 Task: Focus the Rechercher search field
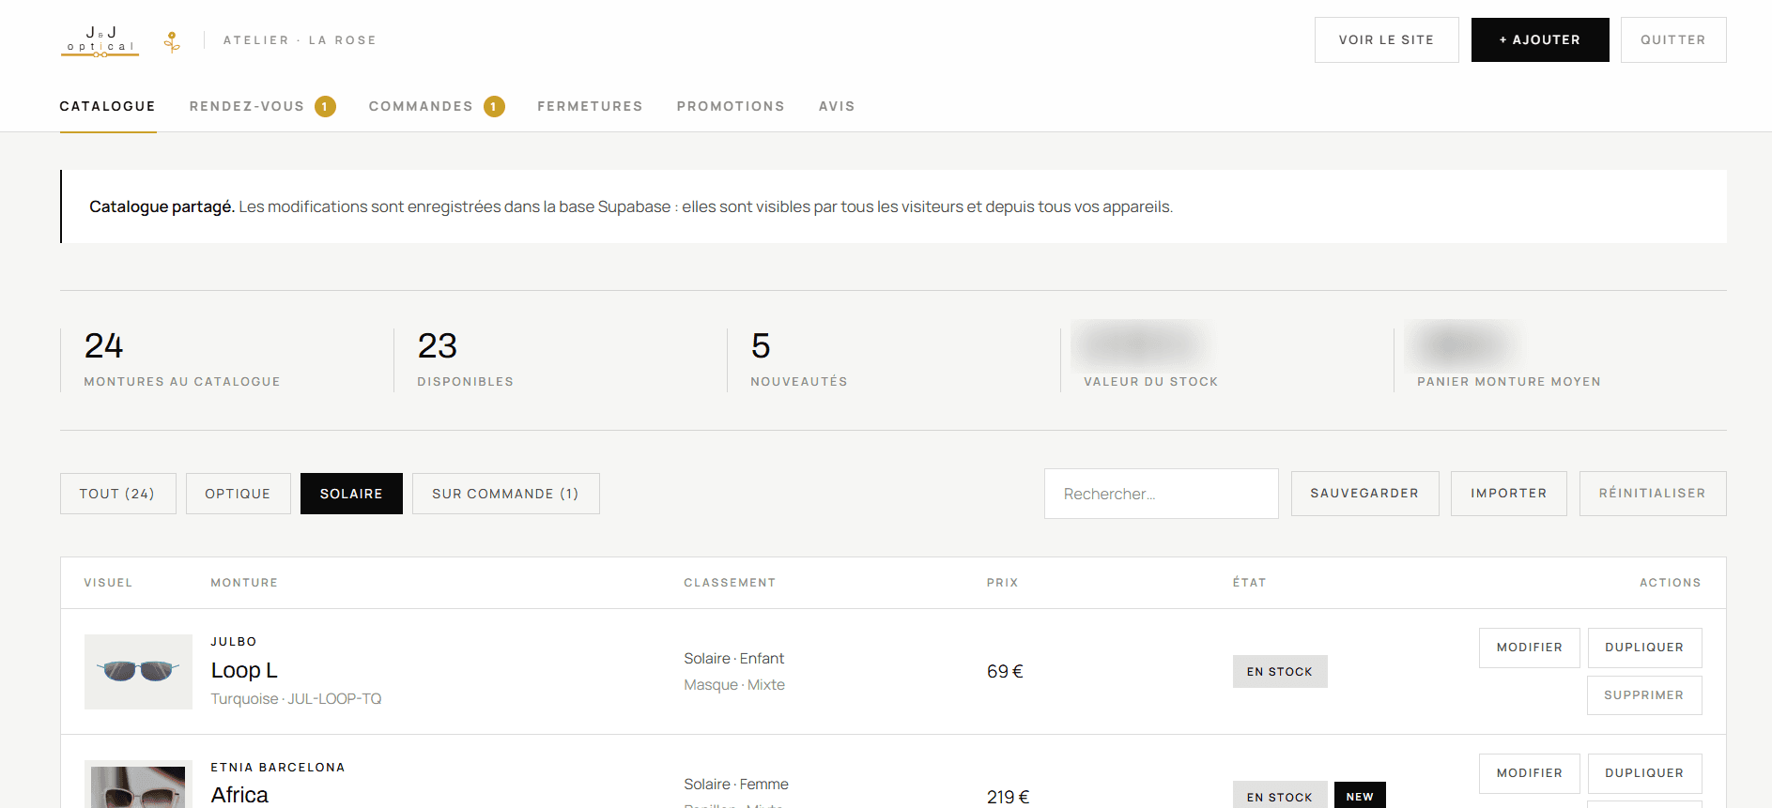tap(1161, 494)
